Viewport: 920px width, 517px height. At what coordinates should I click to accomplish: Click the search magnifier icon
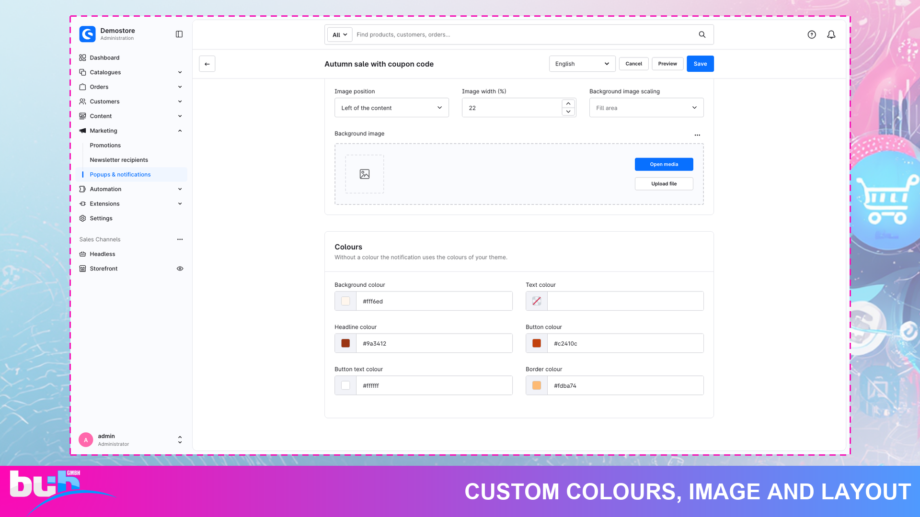[x=702, y=34]
